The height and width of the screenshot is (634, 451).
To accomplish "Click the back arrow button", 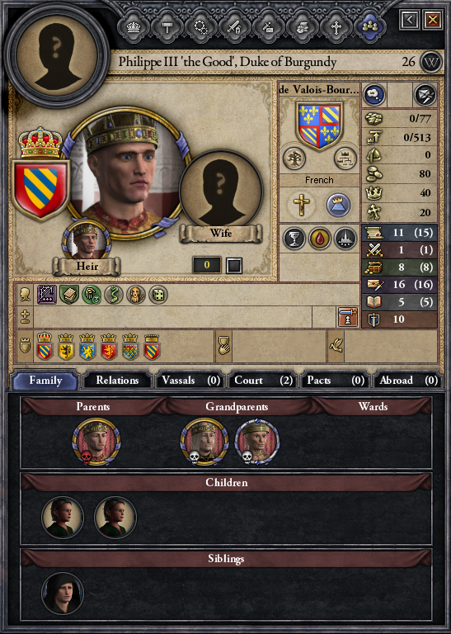I will click(x=410, y=20).
